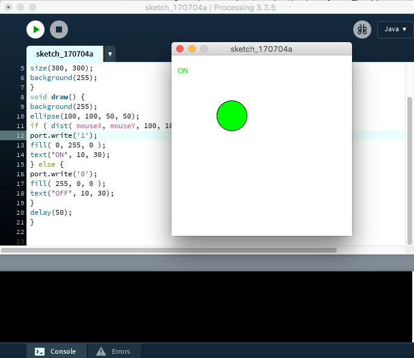Click the Console terminal icon
Screen dimensions: 414x358
coord(40,351)
